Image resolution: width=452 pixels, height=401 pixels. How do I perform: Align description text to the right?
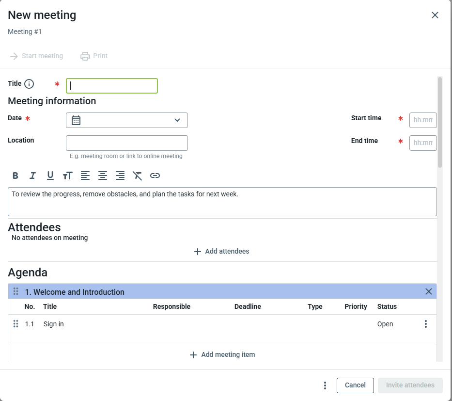click(120, 176)
